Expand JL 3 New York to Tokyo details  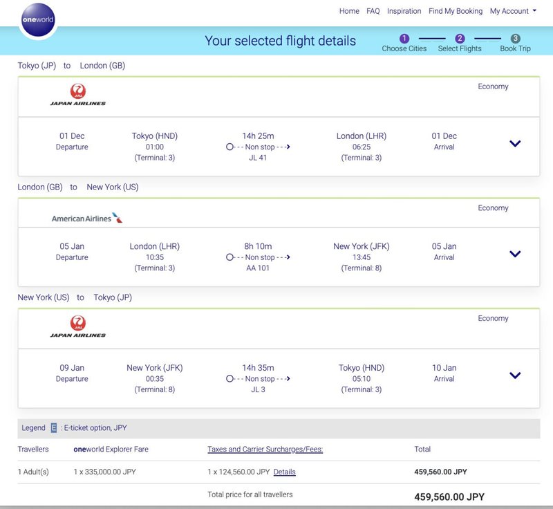515,376
